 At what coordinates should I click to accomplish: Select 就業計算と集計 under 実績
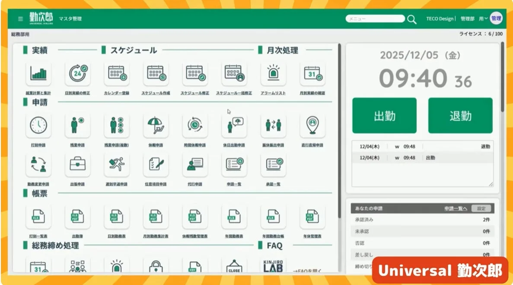tap(38, 74)
